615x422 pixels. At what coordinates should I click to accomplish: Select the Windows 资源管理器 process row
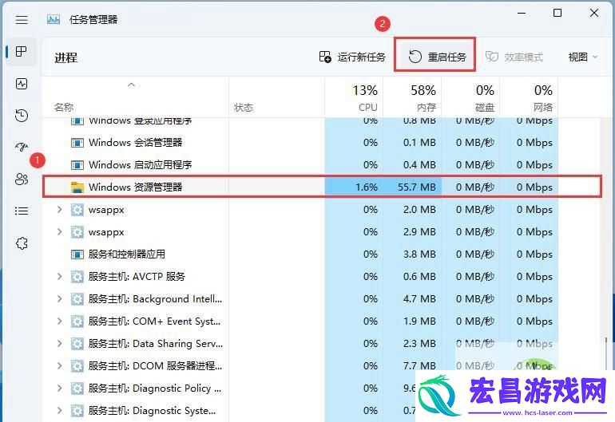point(322,187)
